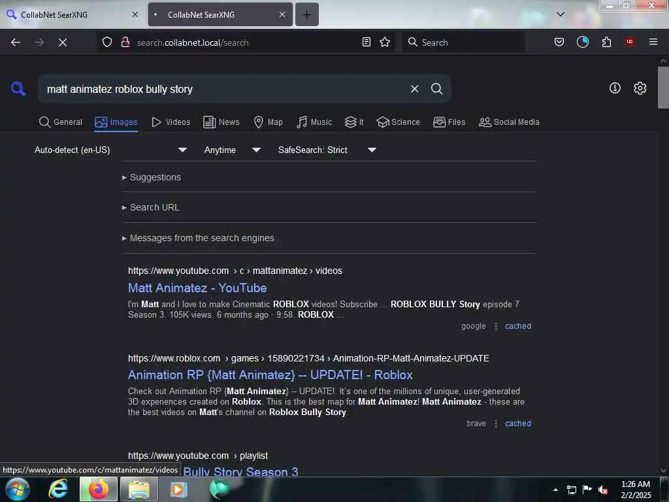Screen dimensions: 669x502
Task: Open a new browser tab with plus
Action: (x=307, y=14)
